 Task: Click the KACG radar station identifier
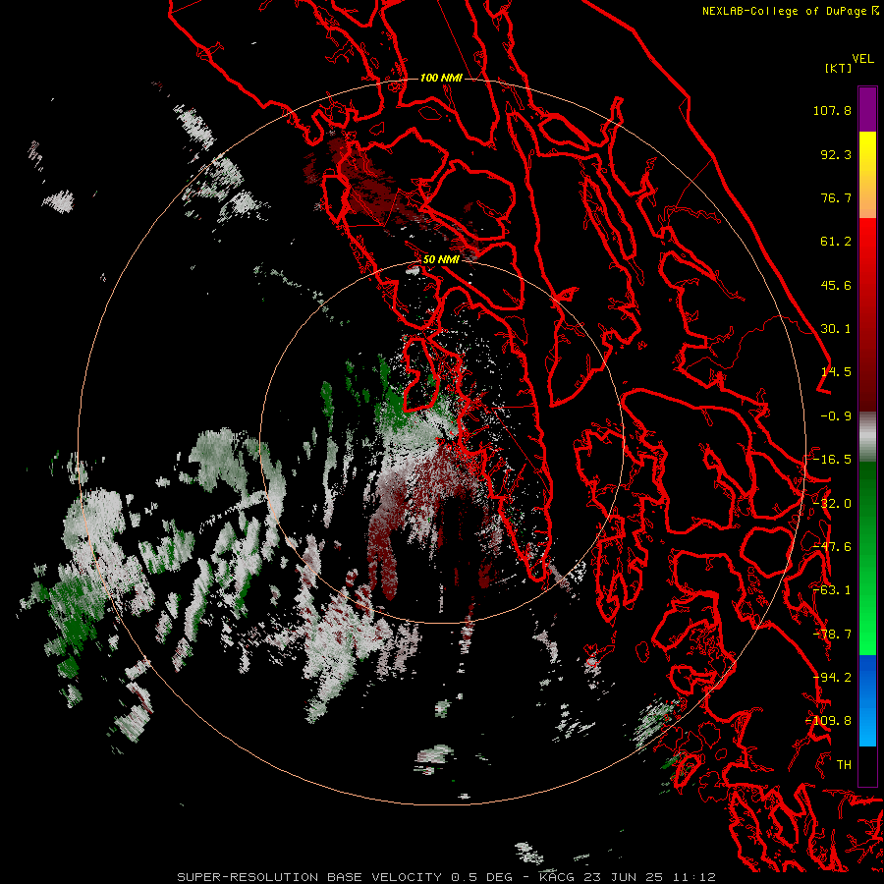556,877
